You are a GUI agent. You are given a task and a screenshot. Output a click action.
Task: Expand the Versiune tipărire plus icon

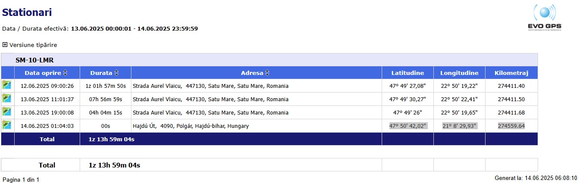tap(5, 45)
